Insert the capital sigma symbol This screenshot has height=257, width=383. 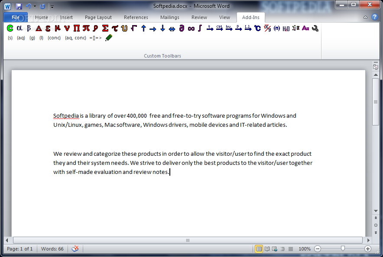(x=105, y=28)
